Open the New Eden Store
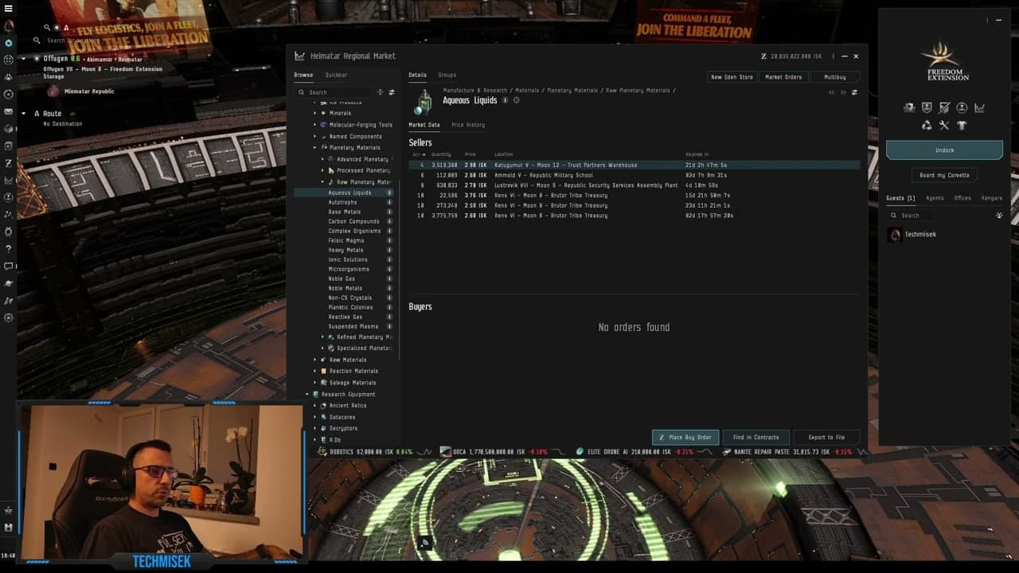 click(x=732, y=77)
